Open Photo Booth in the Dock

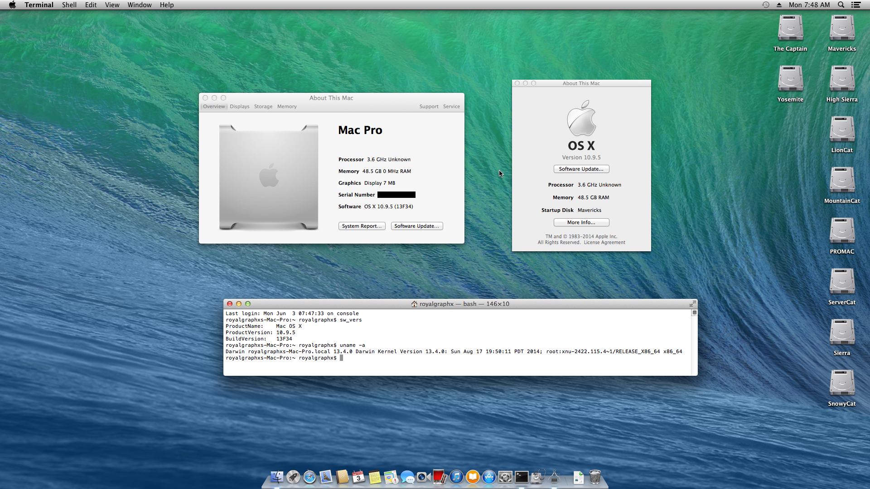click(440, 477)
